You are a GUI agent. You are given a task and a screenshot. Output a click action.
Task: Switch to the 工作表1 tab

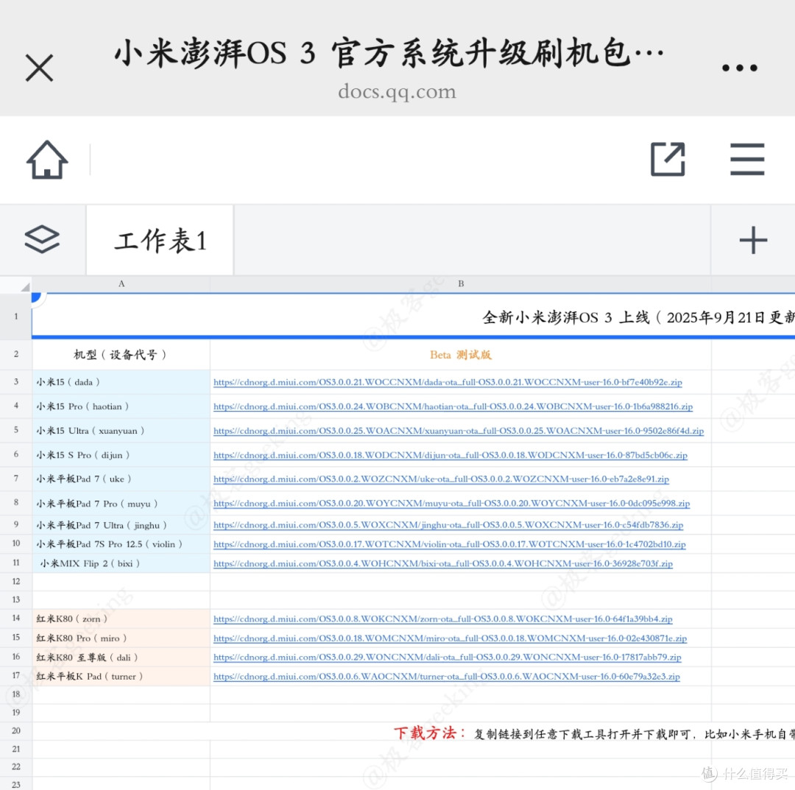(160, 240)
